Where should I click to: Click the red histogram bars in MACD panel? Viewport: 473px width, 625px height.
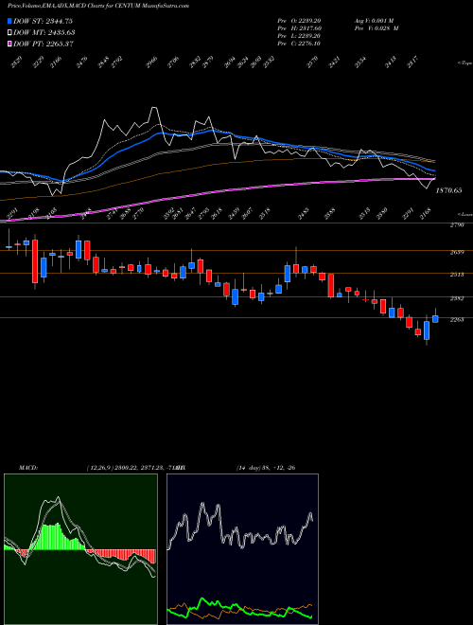pyautogui.click(x=123, y=556)
